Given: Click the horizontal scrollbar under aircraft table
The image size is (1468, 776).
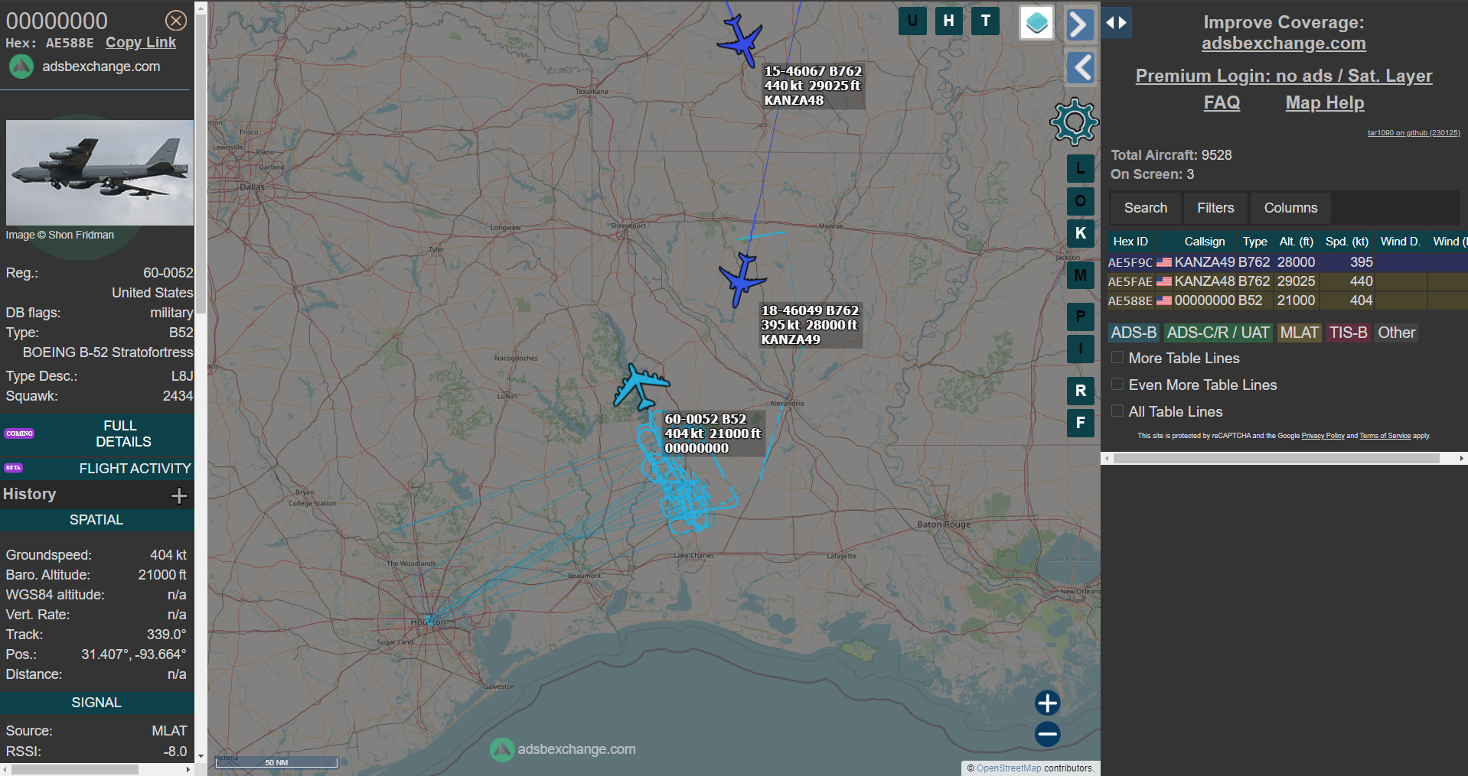Looking at the screenshot, I should 1277,459.
